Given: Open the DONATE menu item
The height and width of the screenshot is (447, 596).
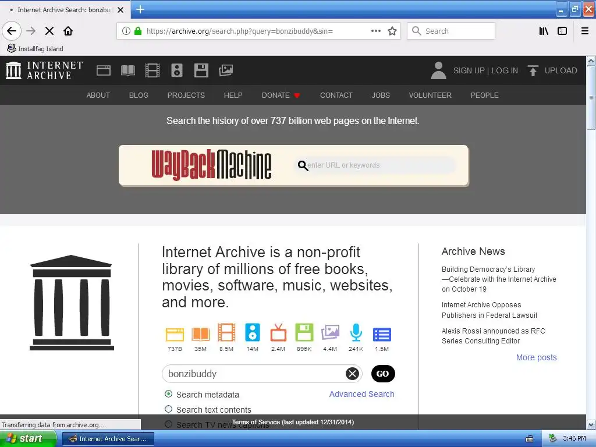Looking at the screenshot, I should click(281, 95).
